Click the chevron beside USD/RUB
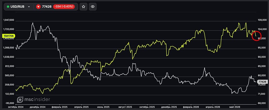The image size is (269, 110). point(29,7)
